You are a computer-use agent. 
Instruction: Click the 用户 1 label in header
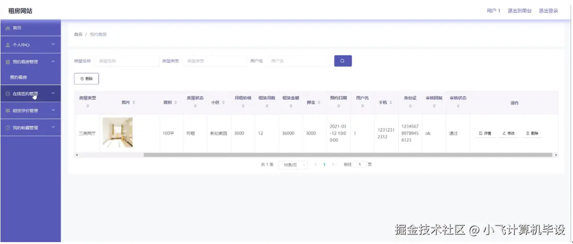pyautogui.click(x=494, y=11)
